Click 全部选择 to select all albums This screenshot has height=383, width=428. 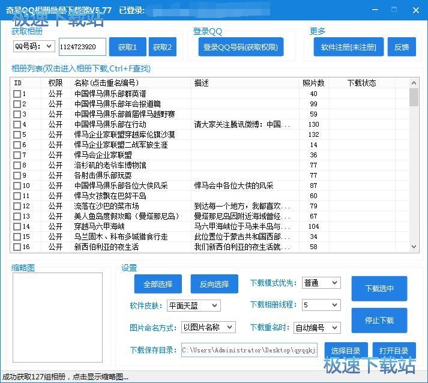(x=158, y=284)
